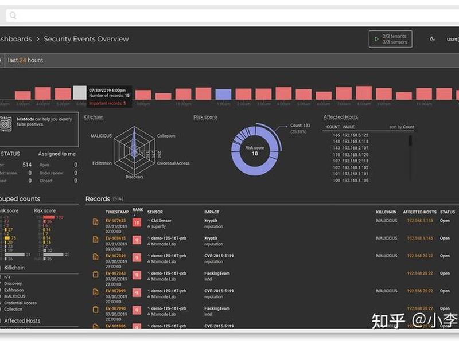Click the magnifier icon in the search bar
This screenshot has width=459, height=344.
coord(13,15)
